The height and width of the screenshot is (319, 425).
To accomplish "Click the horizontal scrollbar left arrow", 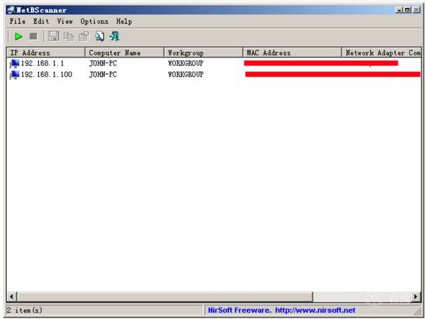I will click(11, 297).
